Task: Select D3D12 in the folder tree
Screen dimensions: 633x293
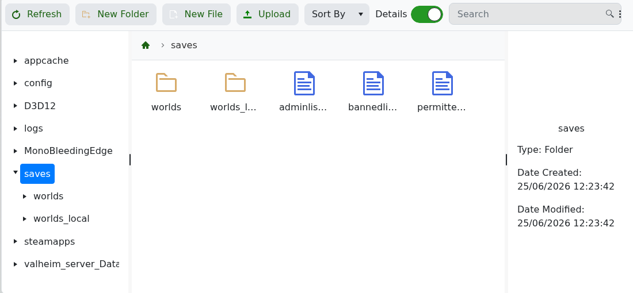Action: click(40, 106)
